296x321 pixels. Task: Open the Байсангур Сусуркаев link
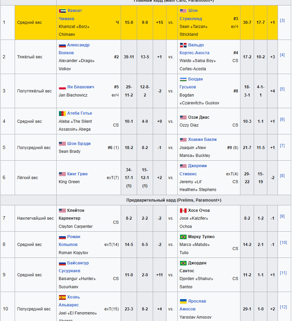74,267
